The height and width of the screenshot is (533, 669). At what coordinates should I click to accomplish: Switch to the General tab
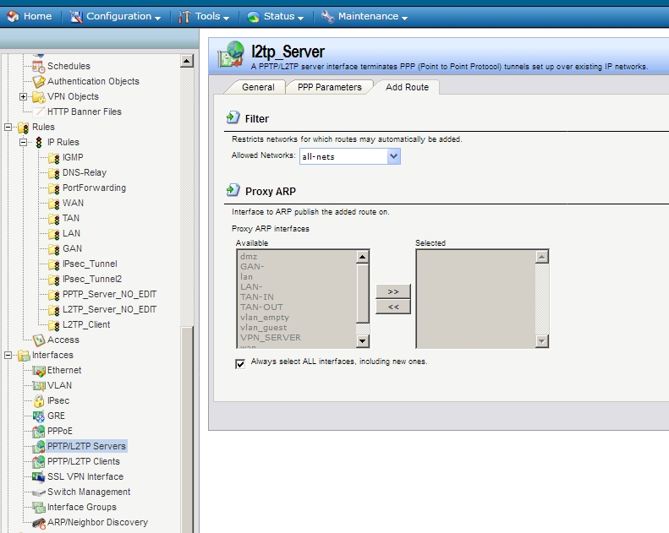pyautogui.click(x=258, y=87)
